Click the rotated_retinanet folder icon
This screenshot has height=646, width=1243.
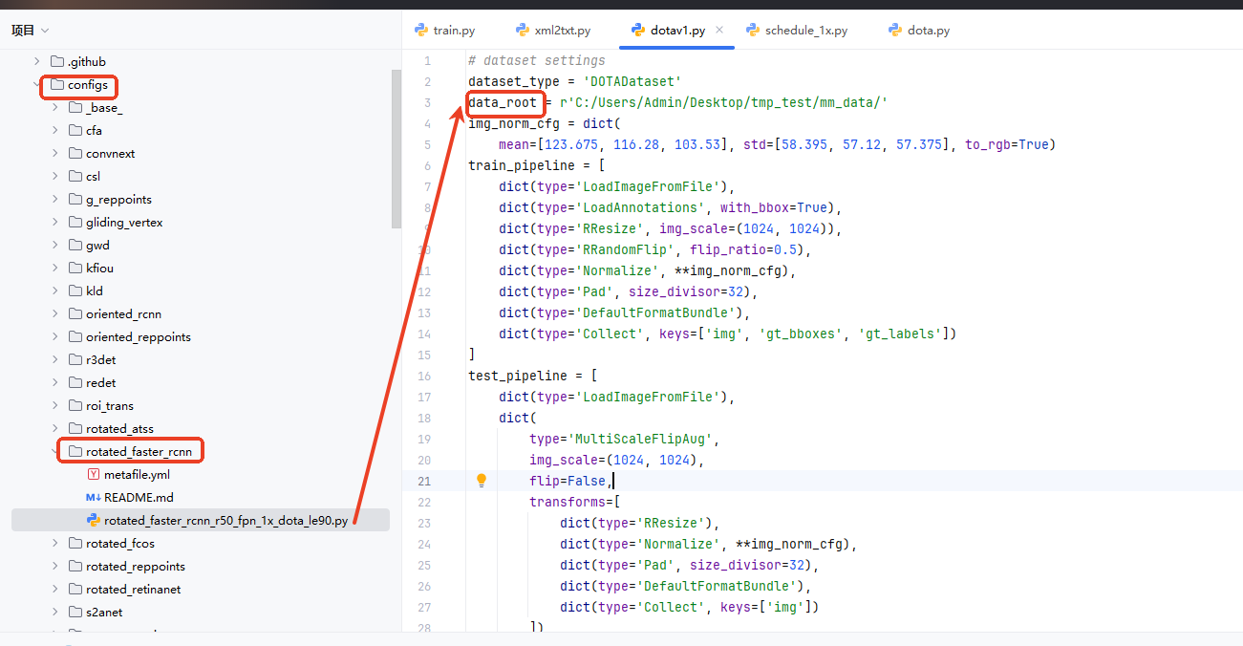(x=75, y=589)
